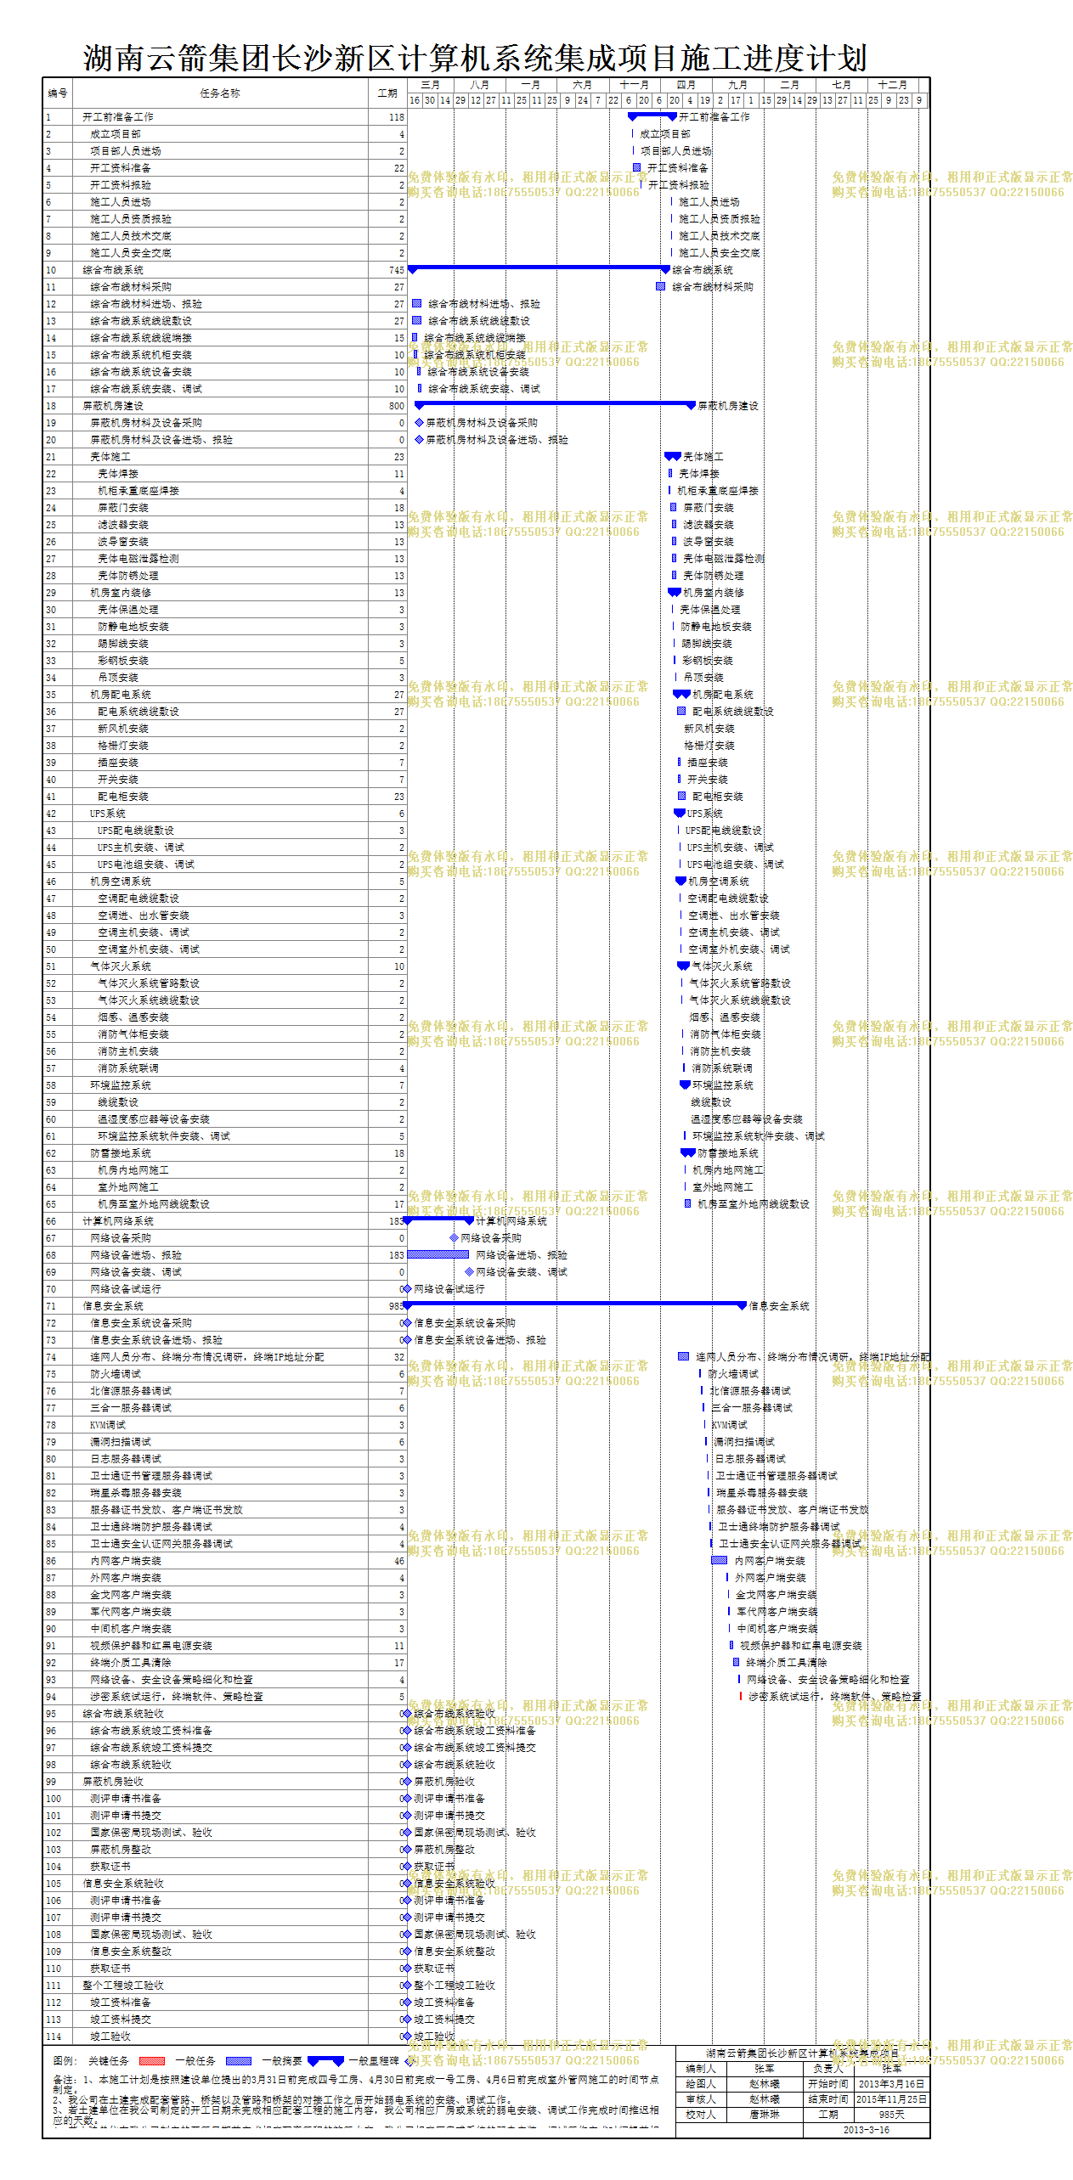Click the red critical-task legend swatch
The height and width of the screenshot is (2180, 1073).
coord(151,2060)
